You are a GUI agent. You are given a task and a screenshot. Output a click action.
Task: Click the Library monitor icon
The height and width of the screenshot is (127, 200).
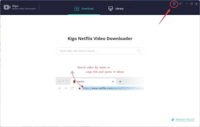(111, 9)
